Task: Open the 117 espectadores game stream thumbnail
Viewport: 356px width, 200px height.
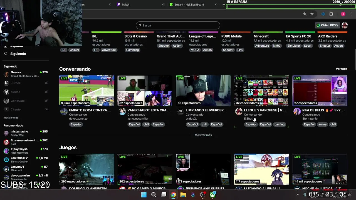Action: tap(261, 169)
